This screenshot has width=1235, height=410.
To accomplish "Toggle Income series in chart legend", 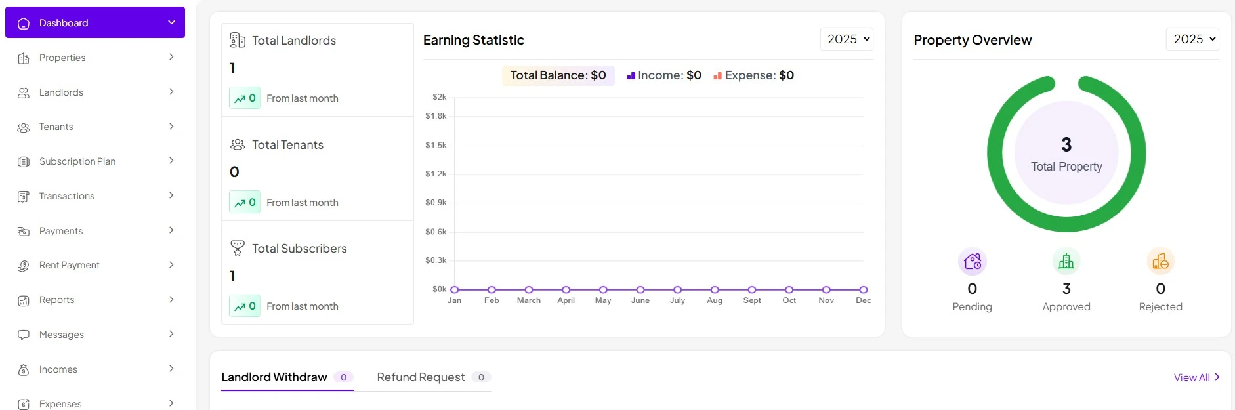I will pos(664,75).
